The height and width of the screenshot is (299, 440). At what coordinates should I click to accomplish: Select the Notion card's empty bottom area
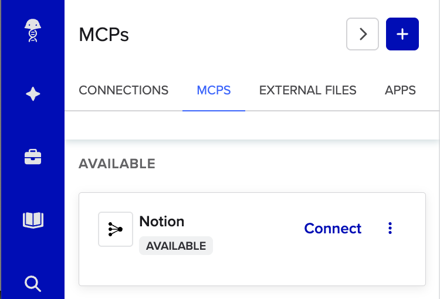coord(252,271)
